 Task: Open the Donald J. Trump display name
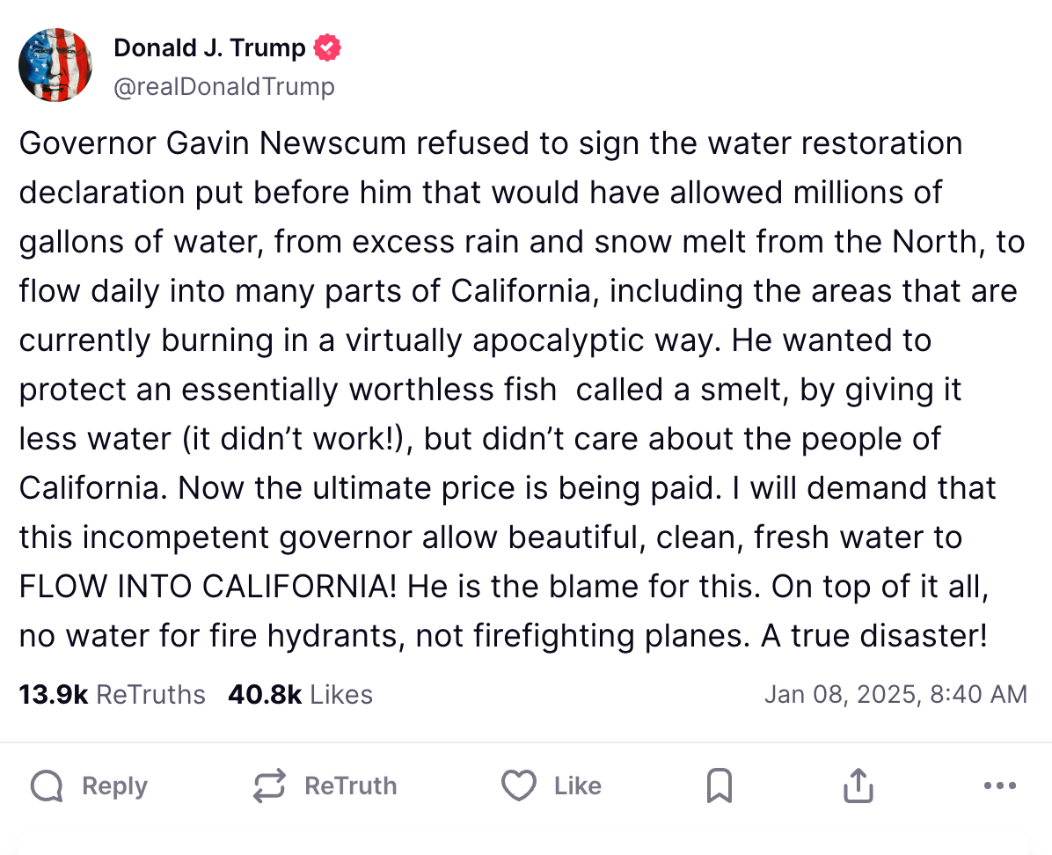point(209,47)
